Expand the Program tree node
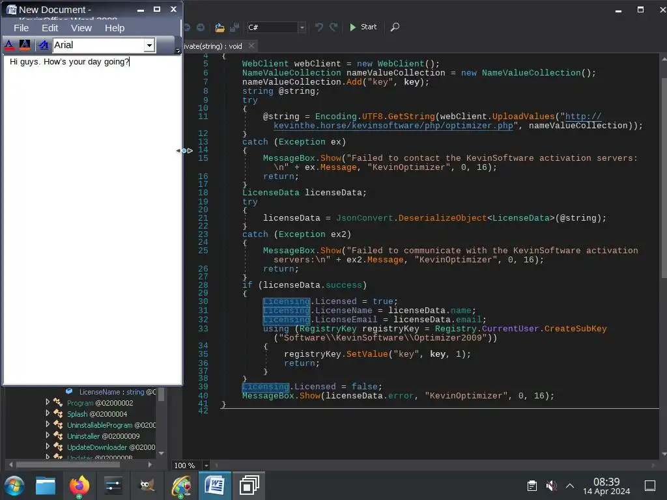The width and height of the screenshot is (667, 500). (48, 401)
